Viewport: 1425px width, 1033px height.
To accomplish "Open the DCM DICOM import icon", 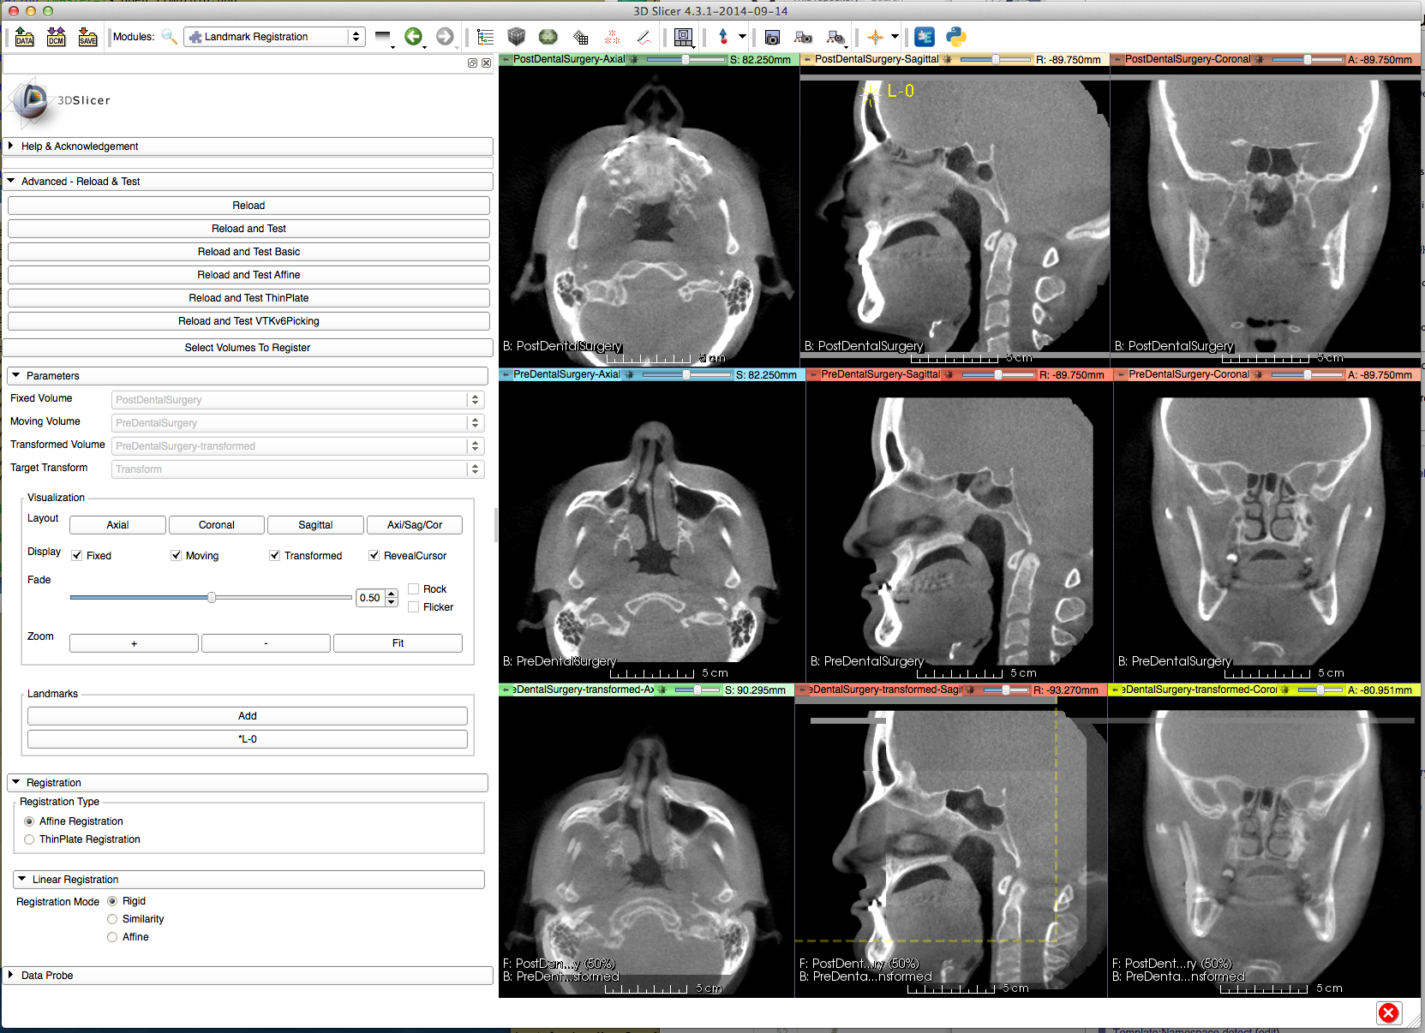I will [56, 37].
